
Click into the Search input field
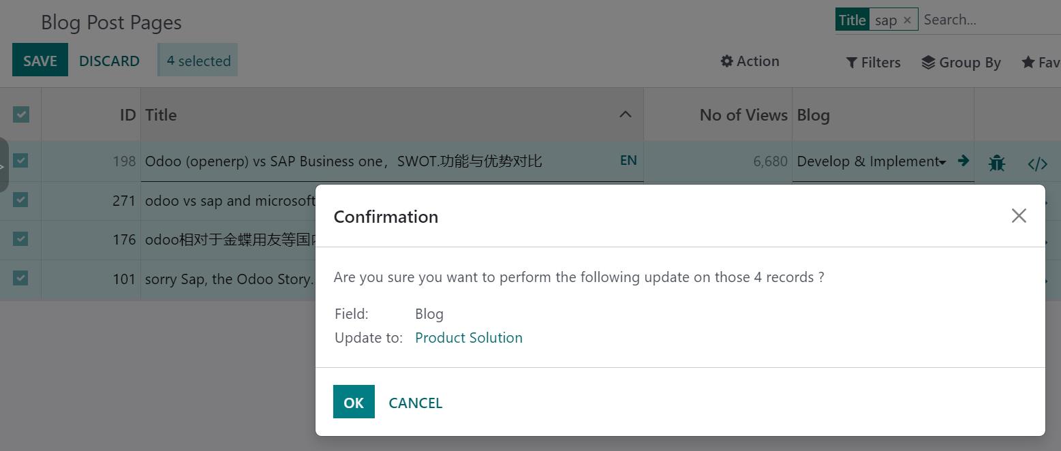[x=988, y=20]
